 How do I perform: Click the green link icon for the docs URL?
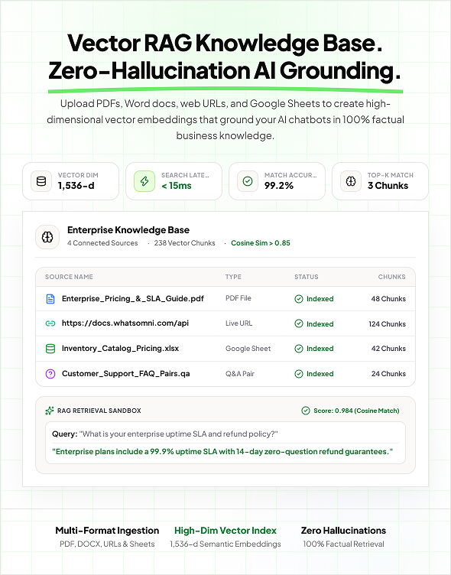click(50, 323)
